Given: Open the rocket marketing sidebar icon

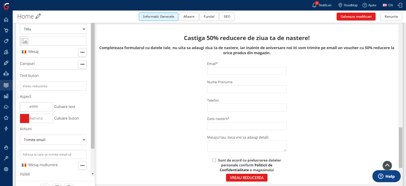Looking at the screenshot, I should click(x=6, y=63).
